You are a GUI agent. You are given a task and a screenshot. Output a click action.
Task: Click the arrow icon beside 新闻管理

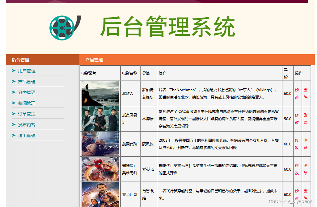click(x=14, y=103)
